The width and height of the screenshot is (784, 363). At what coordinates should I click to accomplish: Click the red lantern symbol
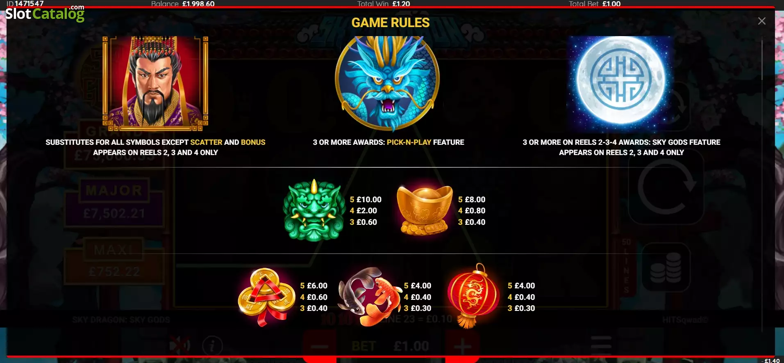(x=473, y=296)
